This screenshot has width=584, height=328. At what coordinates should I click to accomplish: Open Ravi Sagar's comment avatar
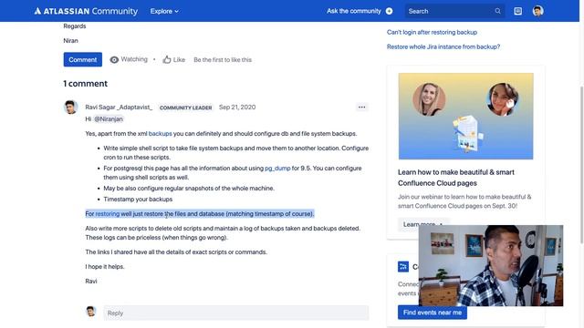pos(71,108)
